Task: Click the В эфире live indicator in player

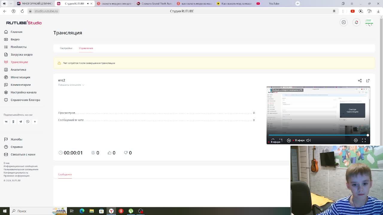Action: [299, 140]
